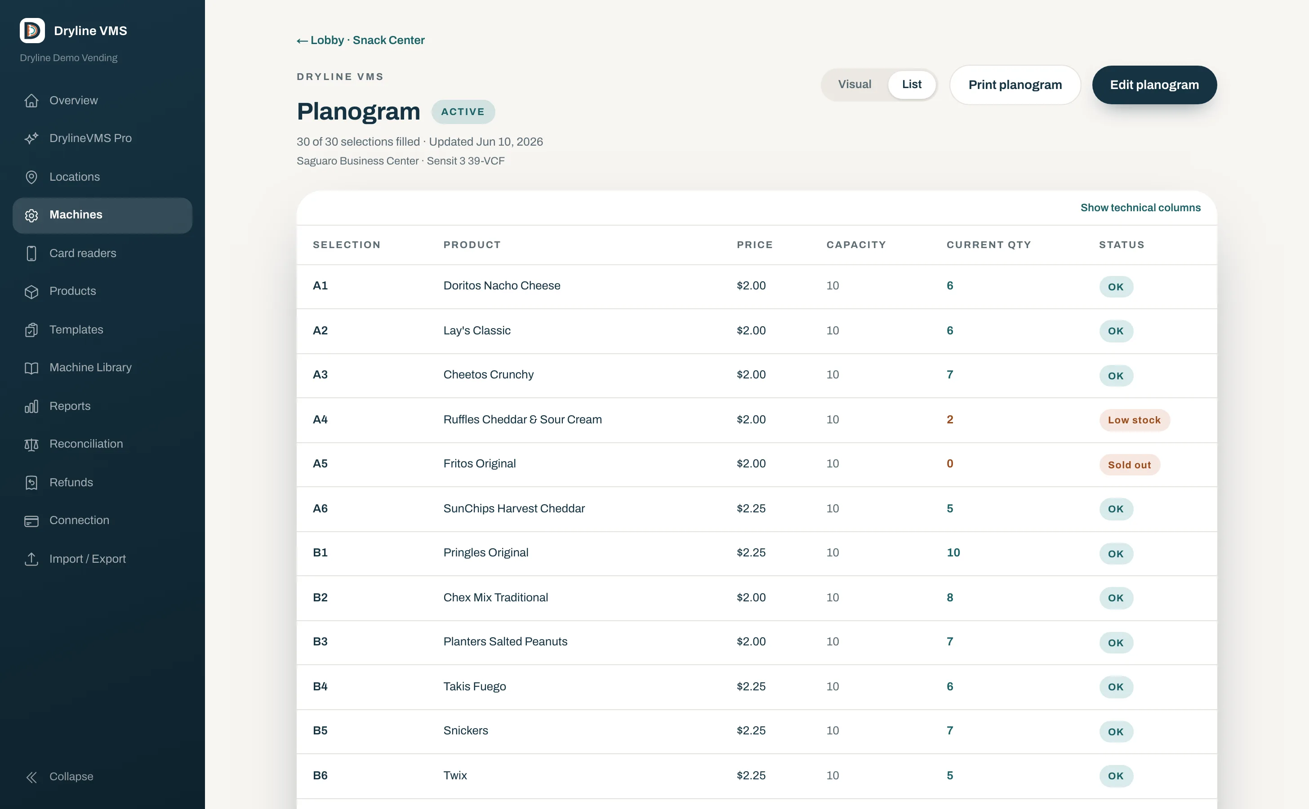This screenshot has width=1309, height=809.
Task: Select Machines in the sidebar
Action: (102, 215)
